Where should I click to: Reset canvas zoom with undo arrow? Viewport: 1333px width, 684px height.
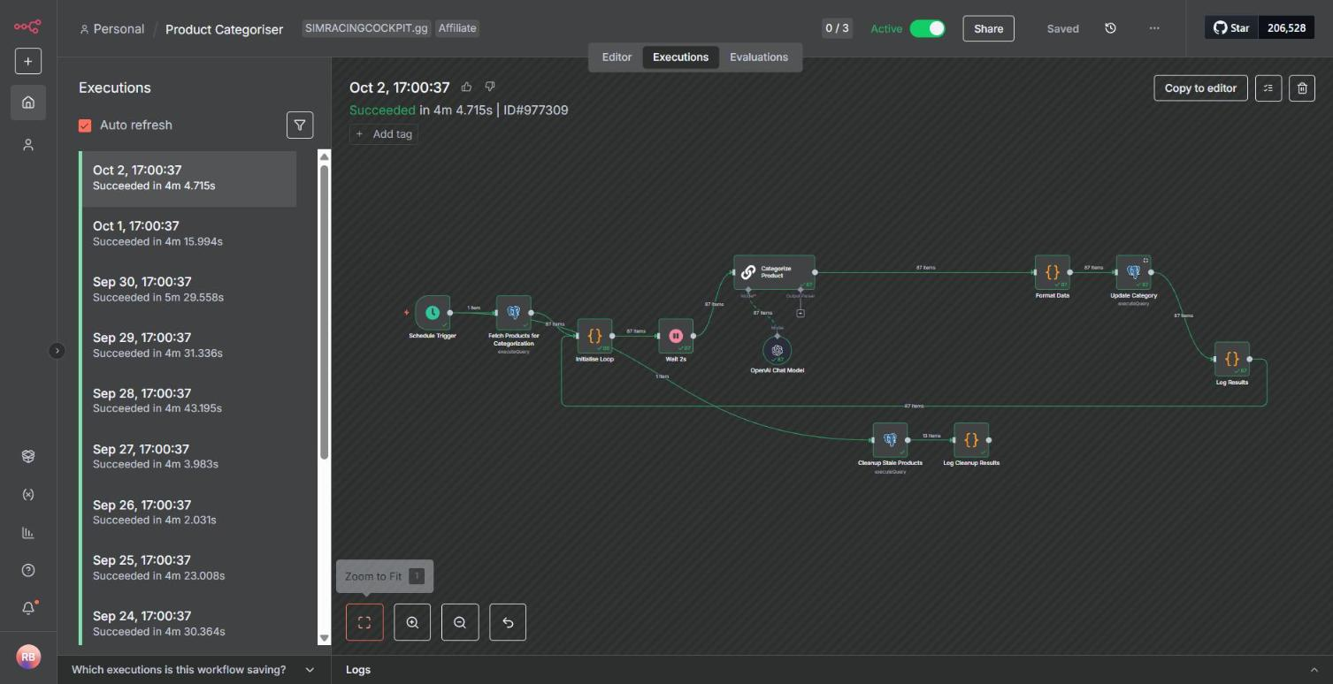508,622
